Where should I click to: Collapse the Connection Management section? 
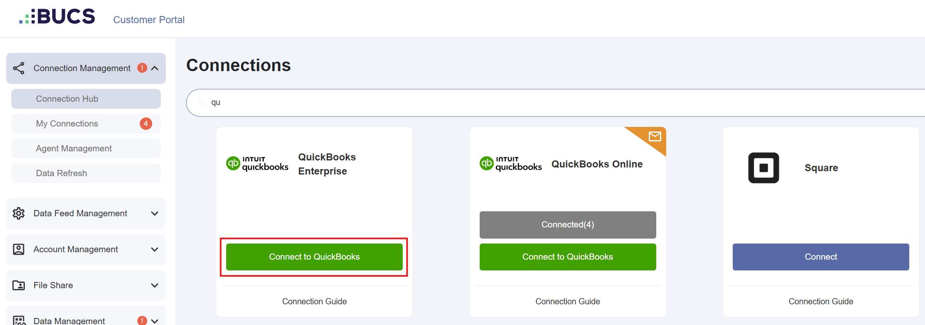tap(155, 68)
